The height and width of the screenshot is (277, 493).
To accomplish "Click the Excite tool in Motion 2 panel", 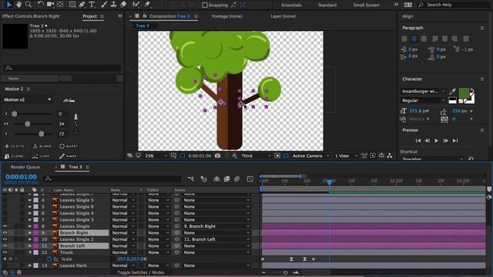I will point(14,146).
